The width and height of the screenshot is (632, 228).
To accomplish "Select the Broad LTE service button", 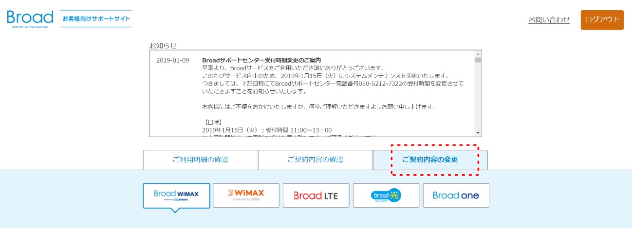I will (316, 195).
